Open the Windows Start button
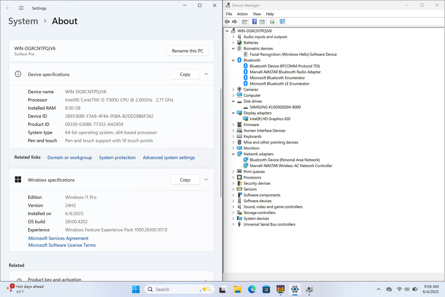 pyautogui.click(x=136, y=289)
